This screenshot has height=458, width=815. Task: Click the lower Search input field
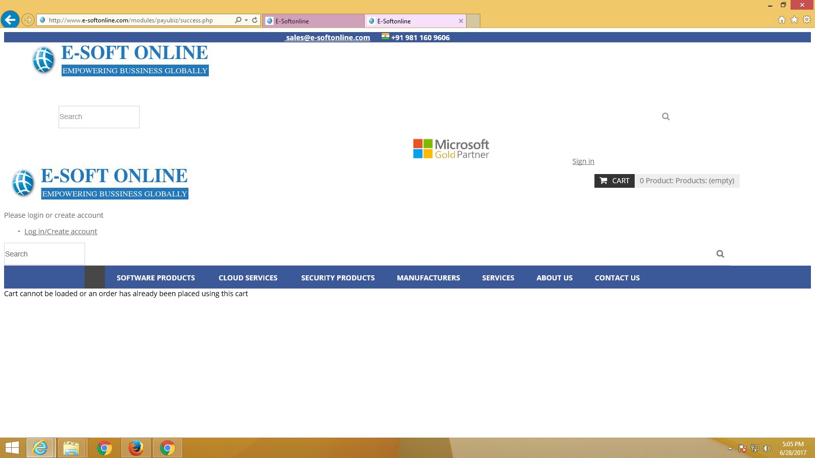tap(44, 254)
